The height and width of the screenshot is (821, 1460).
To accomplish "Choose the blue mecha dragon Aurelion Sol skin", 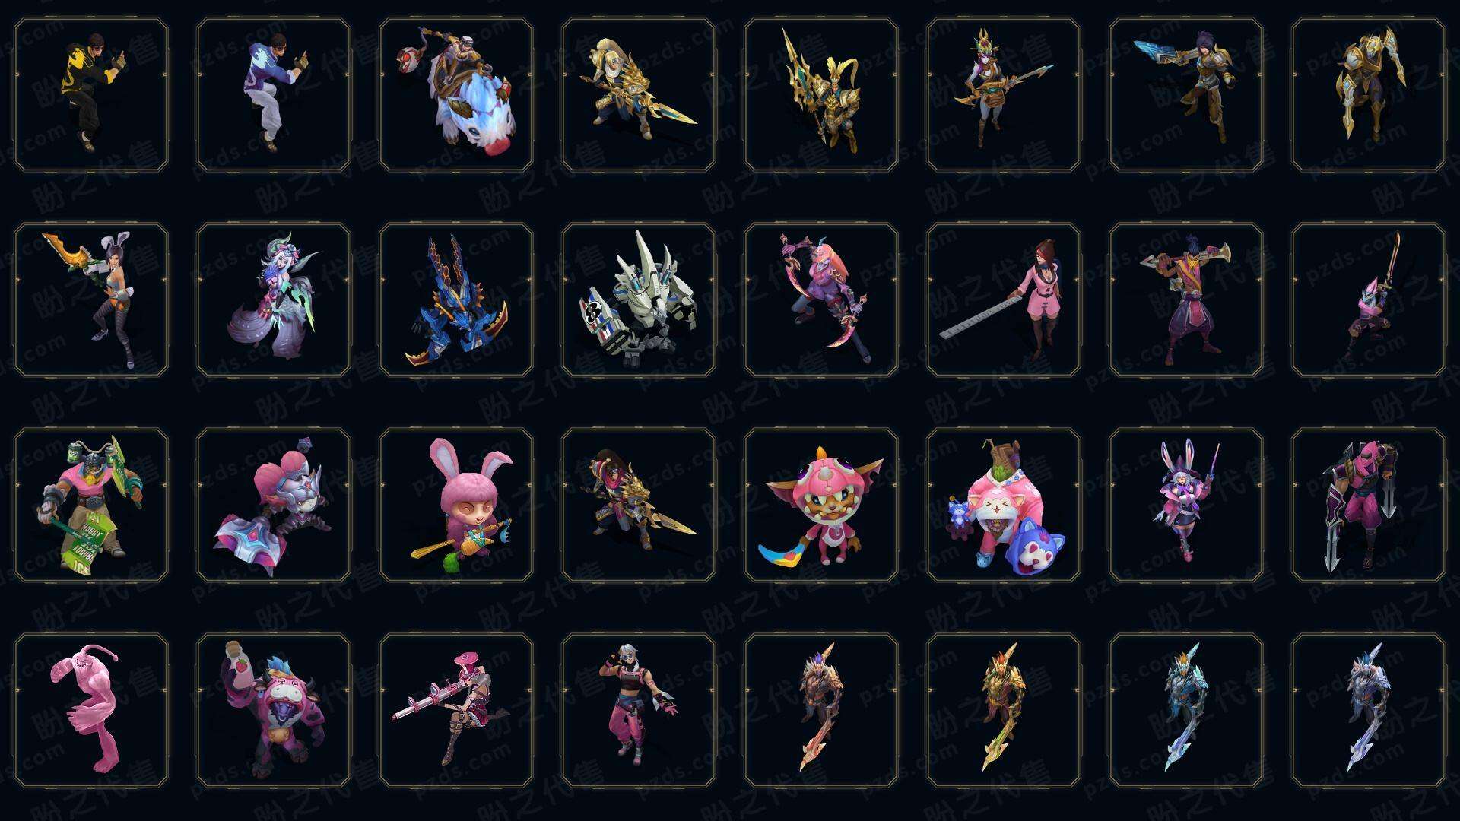I will coord(456,300).
